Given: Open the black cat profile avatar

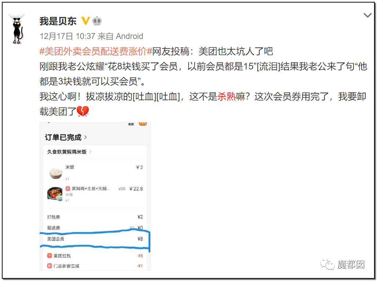Looking at the screenshot, I should pos(17,29).
